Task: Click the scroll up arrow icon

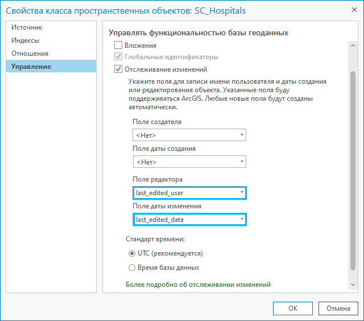Action: (353, 46)
